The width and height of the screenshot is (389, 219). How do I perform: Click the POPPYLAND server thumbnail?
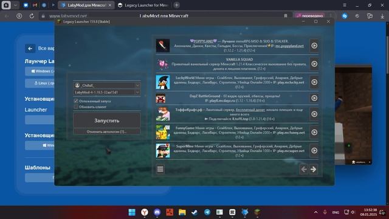pyautogui.click(x=163, y=46)
